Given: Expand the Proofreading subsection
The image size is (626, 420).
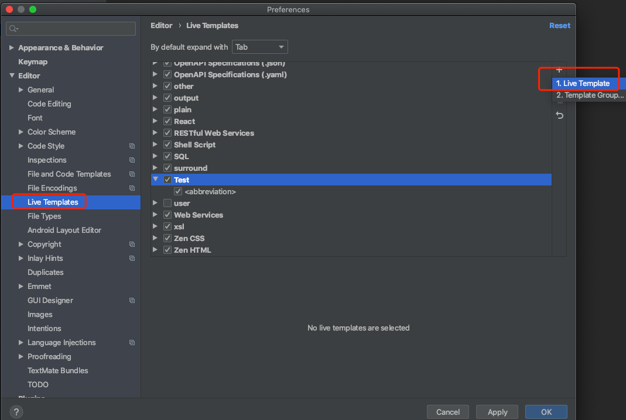Looking at the screenshot, I should [x=20, y=357].
